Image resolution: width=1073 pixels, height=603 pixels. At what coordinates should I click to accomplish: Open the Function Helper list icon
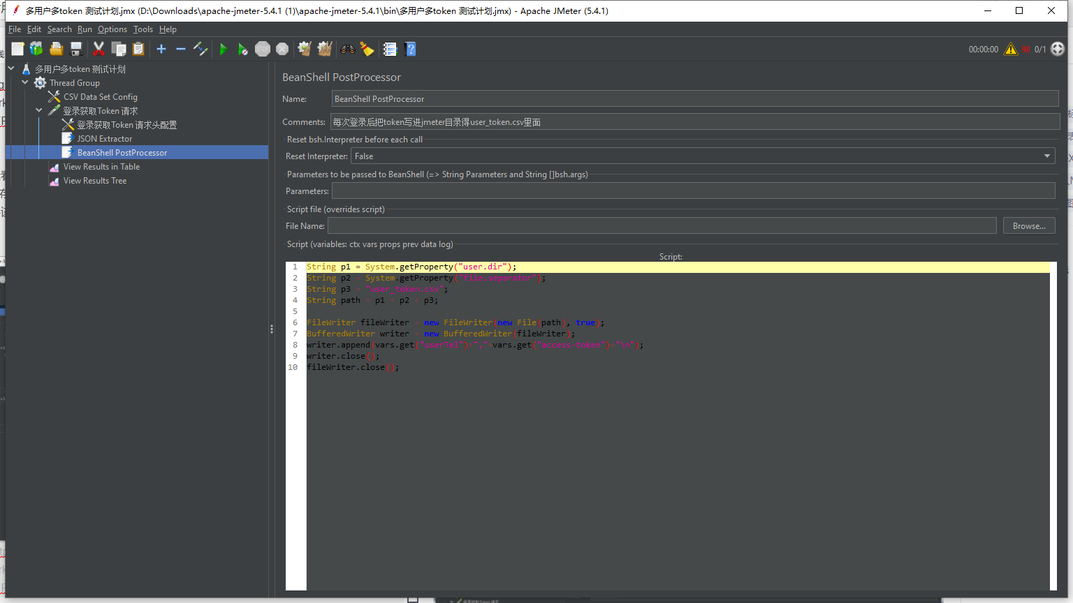click(390, 49)
